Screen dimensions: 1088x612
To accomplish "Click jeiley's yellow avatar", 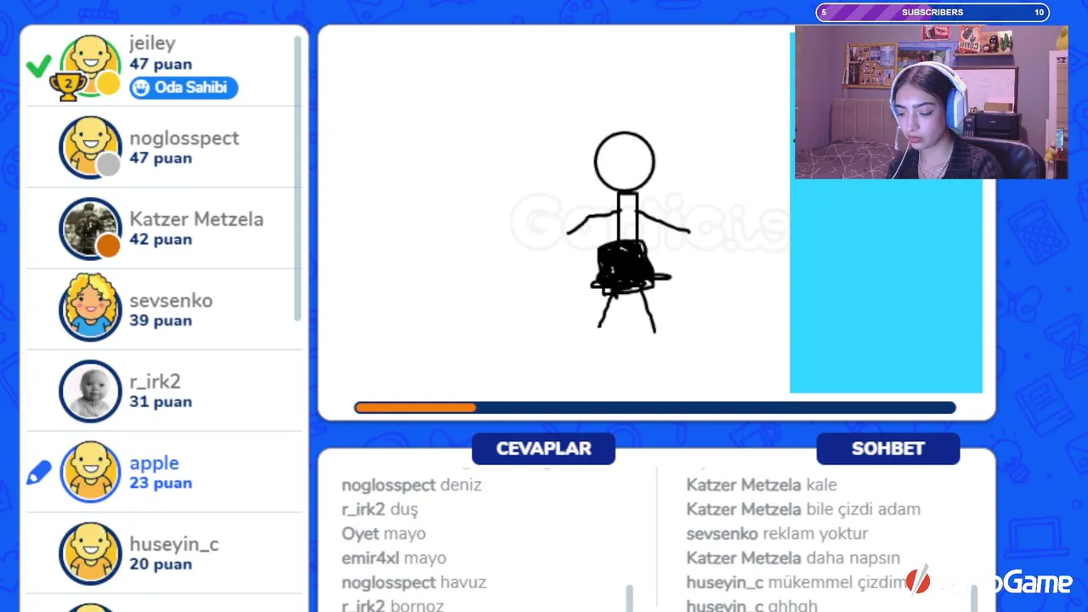I will click(x=90, y=65).
